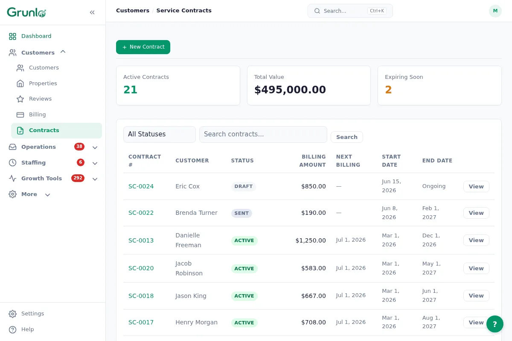
Task: Expand the Operations section chevron
Action: pyautogui.click(x=95, y=147)
